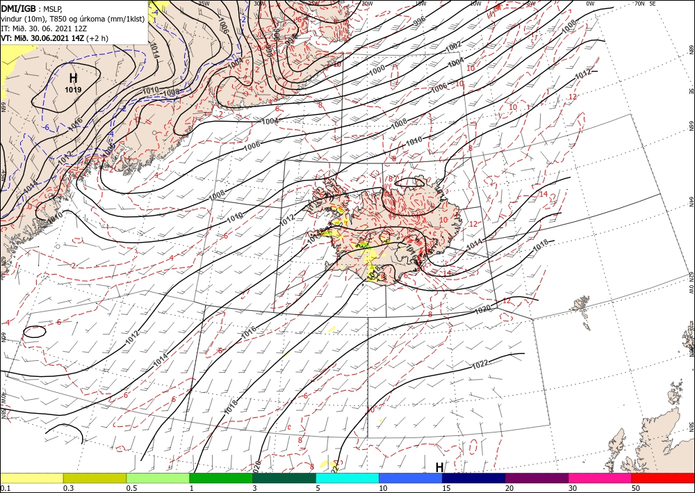Click the navy 15 mm legend swatch
695x493 pixels.
[474, 478]
